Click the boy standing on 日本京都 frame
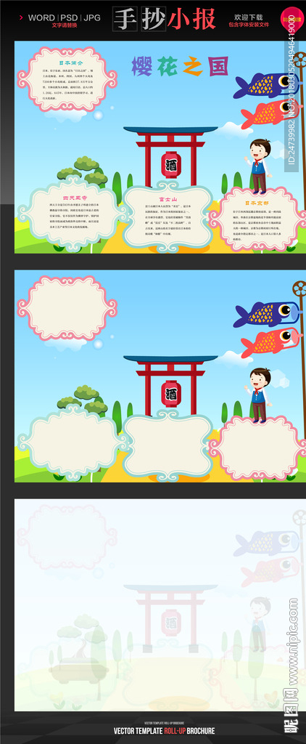This screenshot has width=306, height=744. click(258, 166)
